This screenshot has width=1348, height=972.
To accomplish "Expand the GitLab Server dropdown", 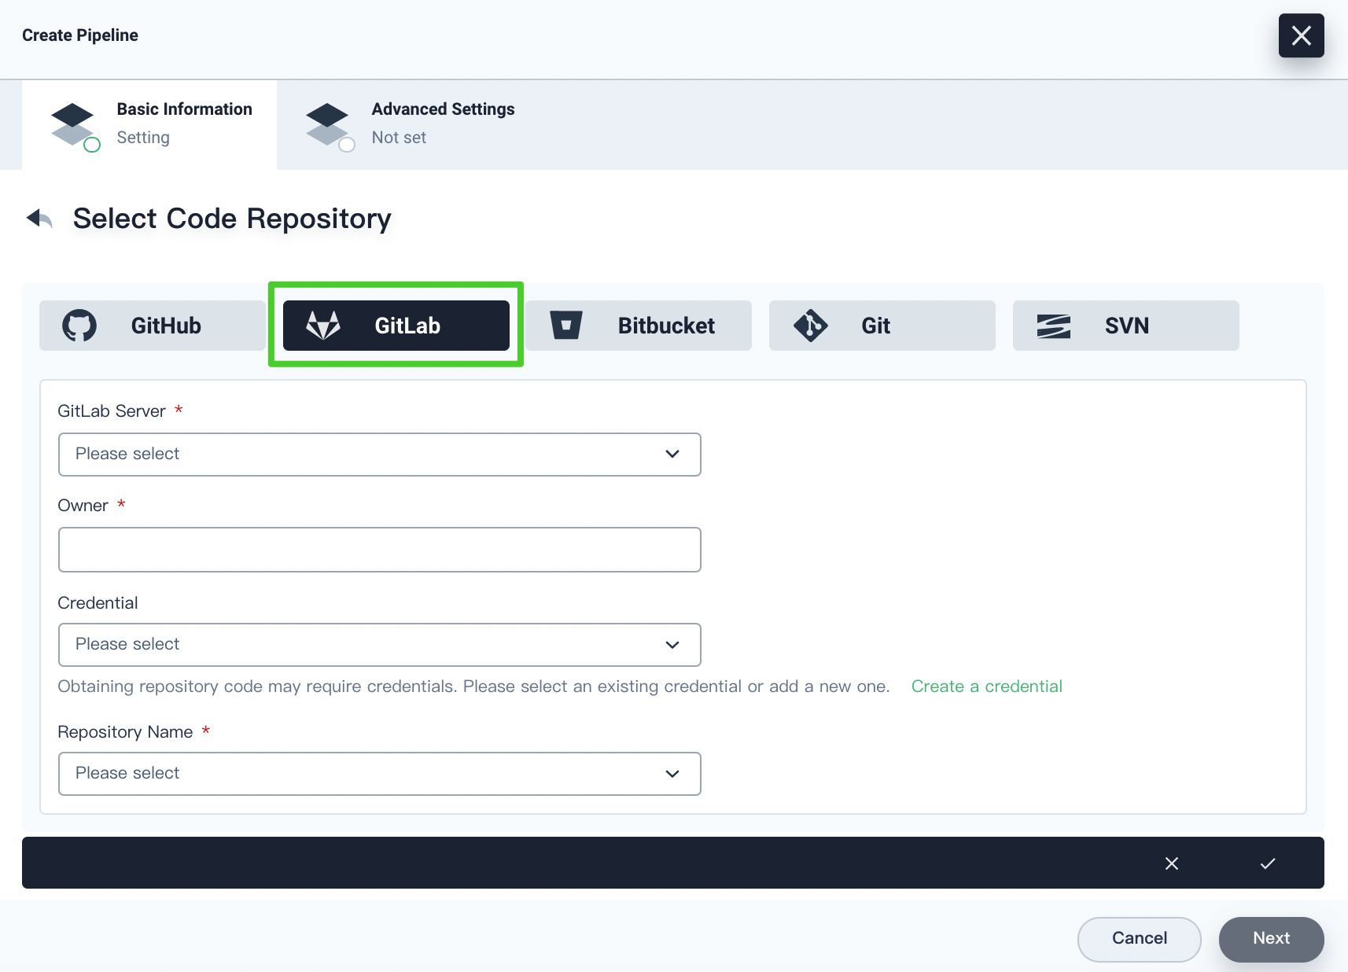I will point(379,455).
